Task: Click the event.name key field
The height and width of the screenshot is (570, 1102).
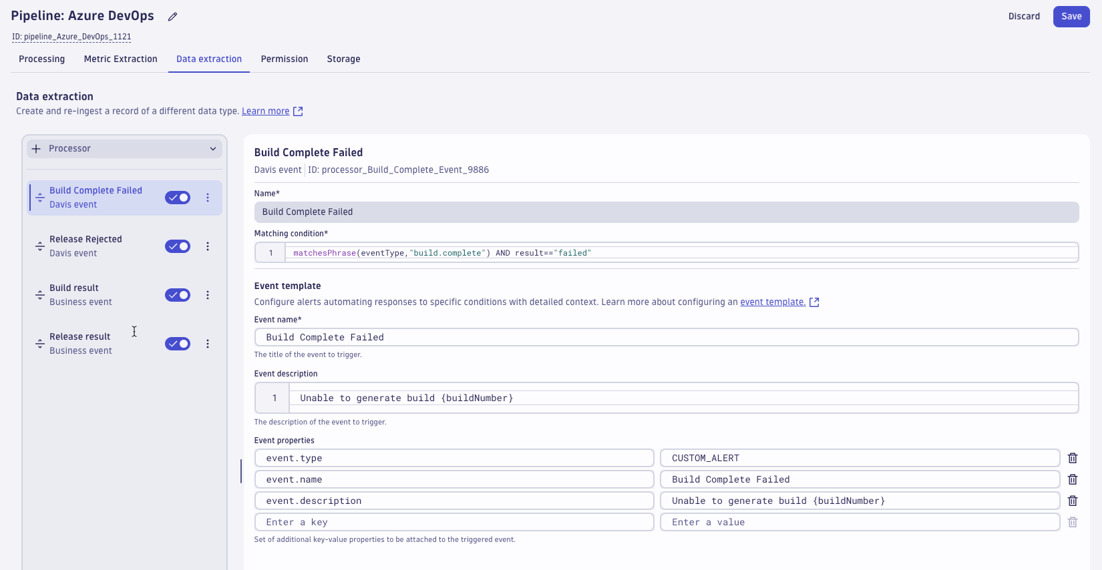Action: point(454,479)
